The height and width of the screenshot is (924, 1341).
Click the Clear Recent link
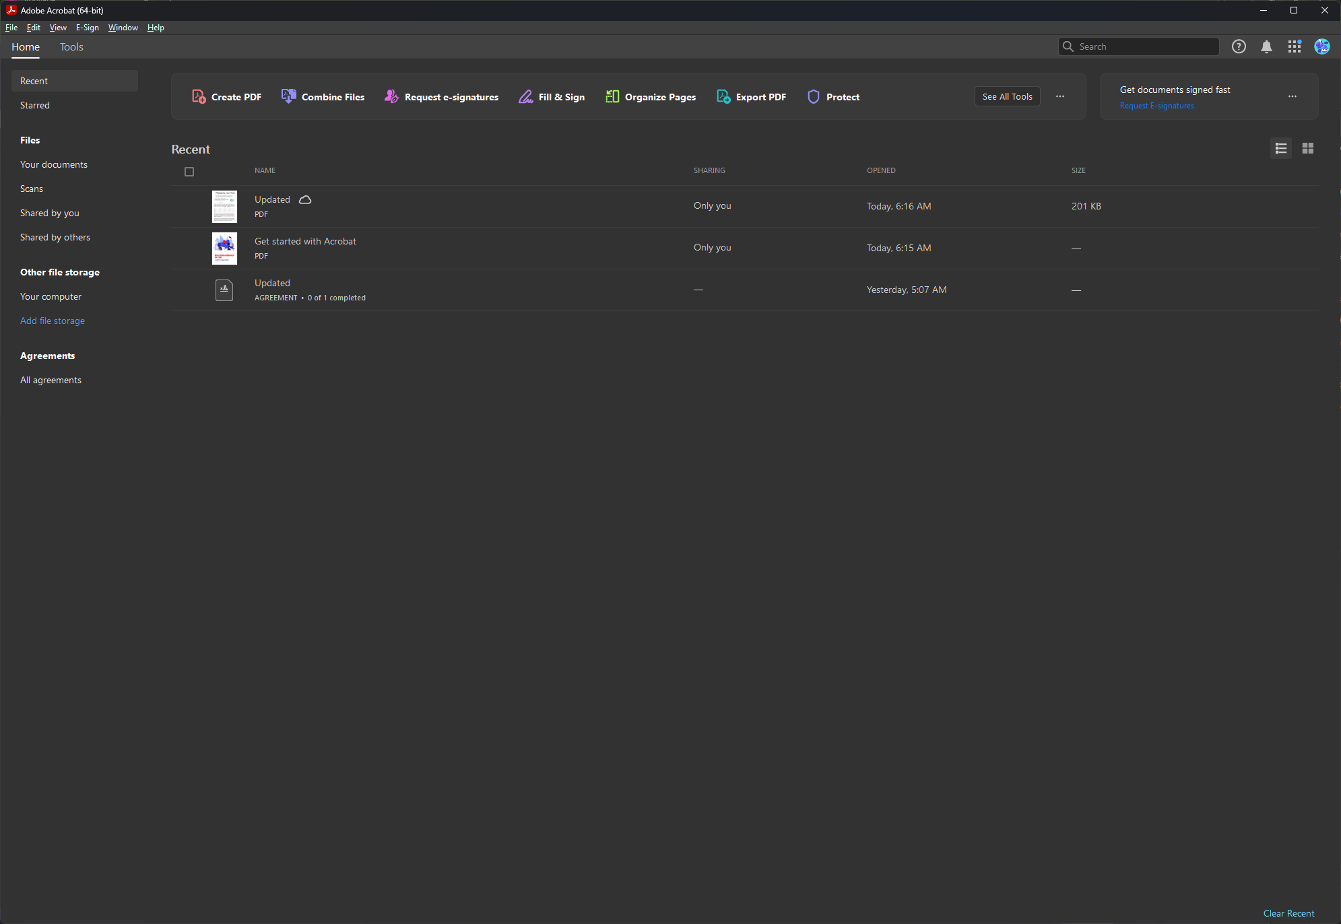[1288, 913]
